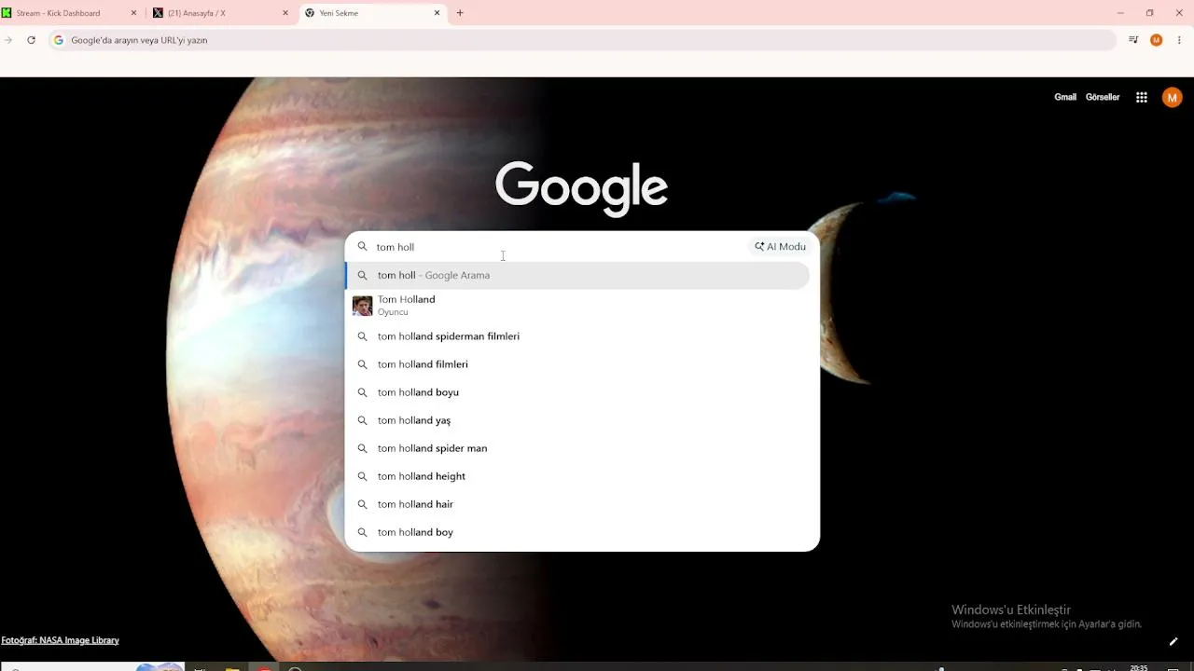Click the Google logo
1194x671 pixels.
tap(581, 188)
